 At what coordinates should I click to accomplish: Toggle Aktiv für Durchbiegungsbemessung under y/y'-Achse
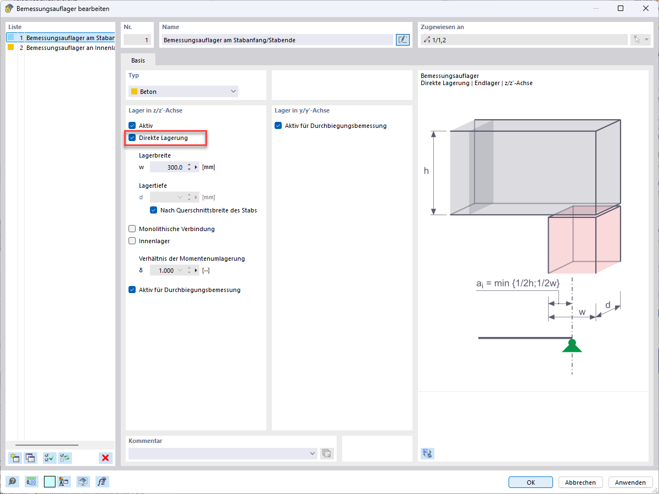click(278, 126)
